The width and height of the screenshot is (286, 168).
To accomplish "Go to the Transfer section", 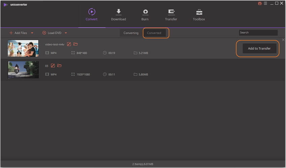I will point(171,14).
